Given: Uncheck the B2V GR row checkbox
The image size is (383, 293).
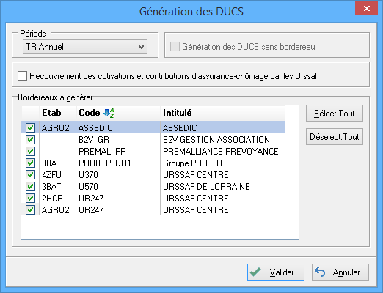Looking at the screenshot, I should click(x=30, y=139).
